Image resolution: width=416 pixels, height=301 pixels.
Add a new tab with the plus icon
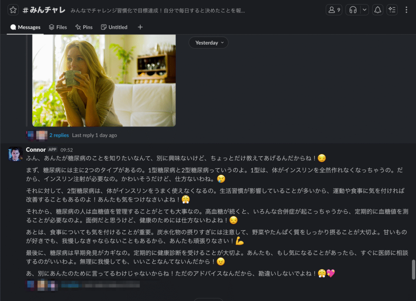[140, 27]
